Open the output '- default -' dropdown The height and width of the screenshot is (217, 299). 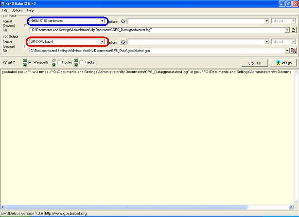tap(294, 42)
